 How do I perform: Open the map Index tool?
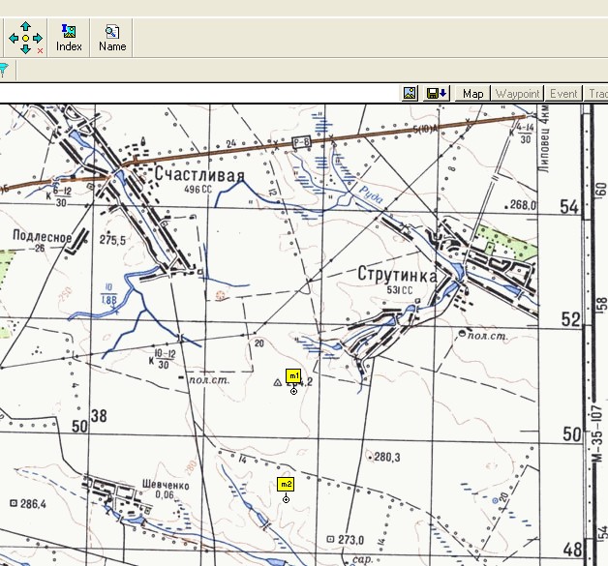click(69, 39)
